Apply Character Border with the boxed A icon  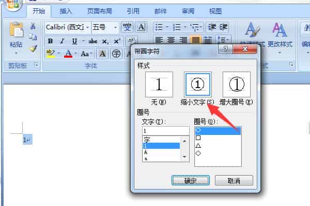[x=141, y=27]
